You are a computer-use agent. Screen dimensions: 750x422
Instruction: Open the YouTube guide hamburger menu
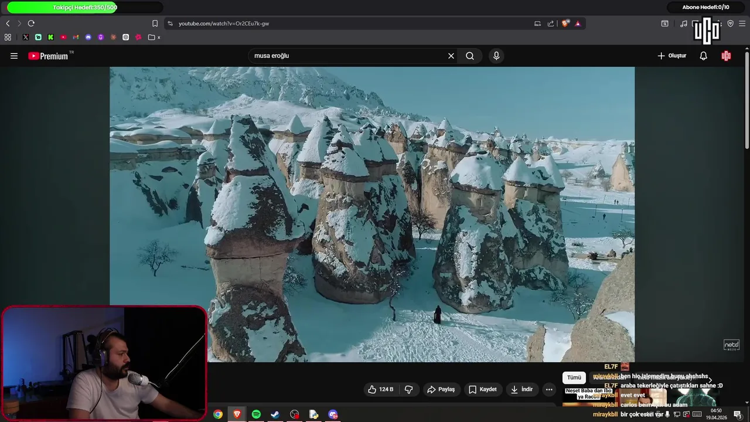click(14, 56)
